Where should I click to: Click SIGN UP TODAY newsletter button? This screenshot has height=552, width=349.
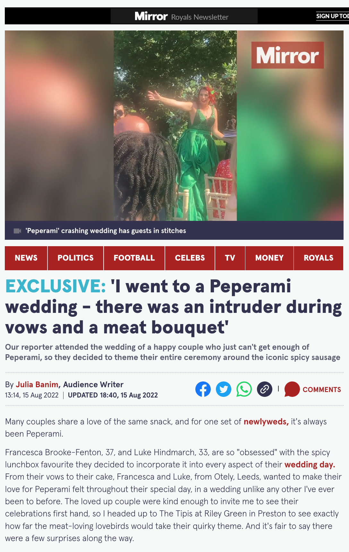(x=332, y=16)
